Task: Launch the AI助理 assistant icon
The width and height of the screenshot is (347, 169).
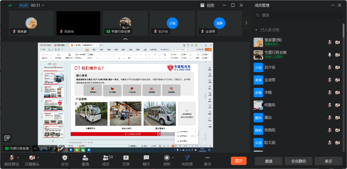Action: pos(187,158)
